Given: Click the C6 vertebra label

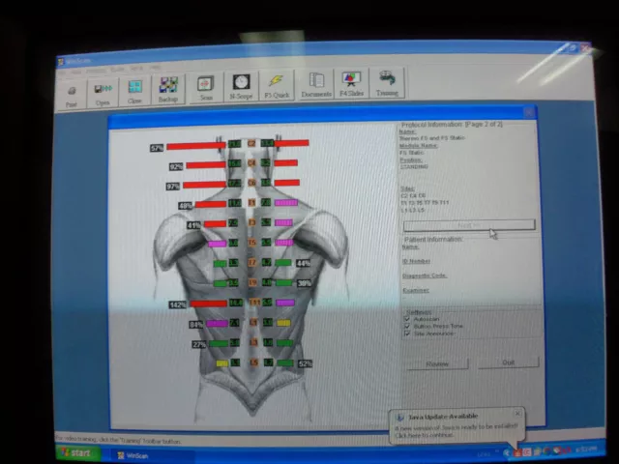Looking at the screenshot, I should click(251, 183).
